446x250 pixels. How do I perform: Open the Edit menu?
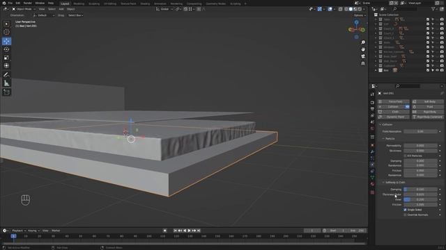(x=17, y=3)
